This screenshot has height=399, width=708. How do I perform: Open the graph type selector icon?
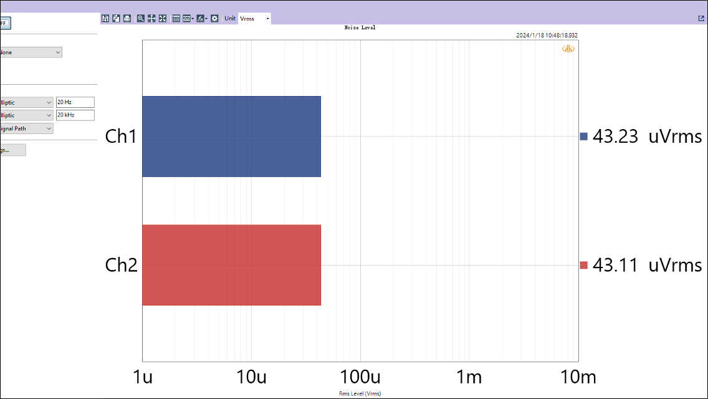(188, 19)
